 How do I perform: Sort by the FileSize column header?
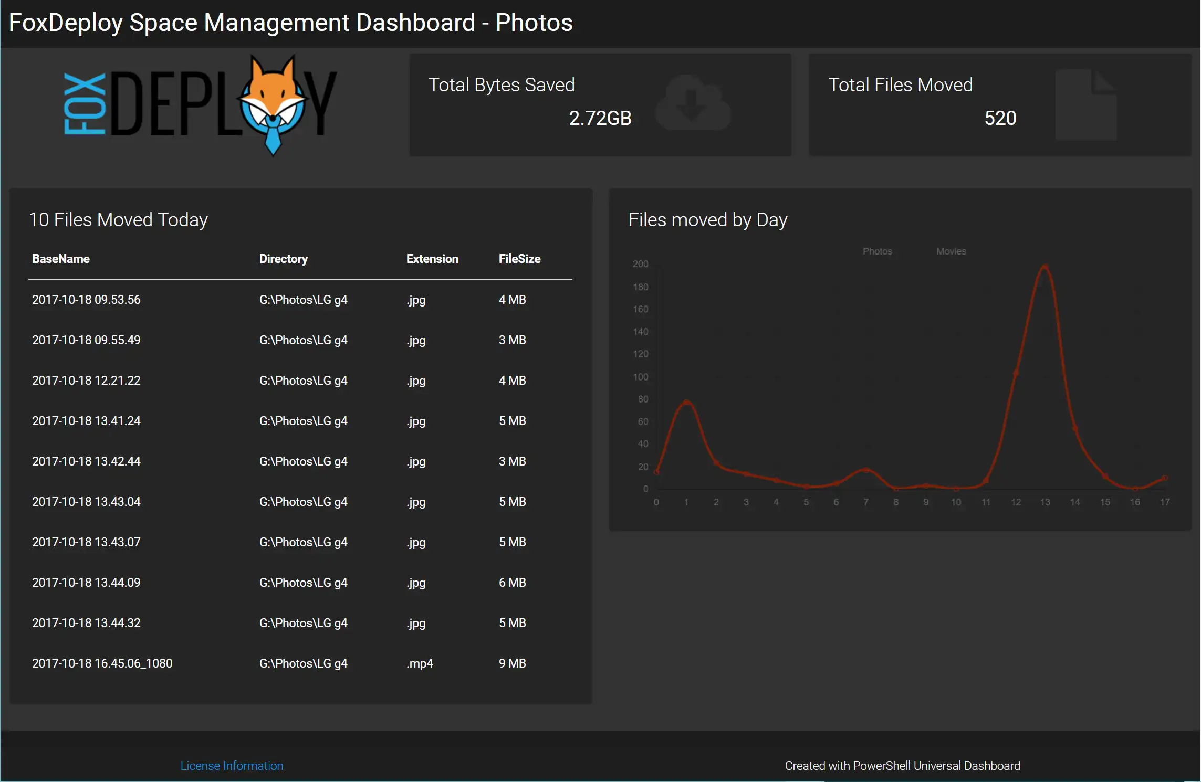pos(519,259)
